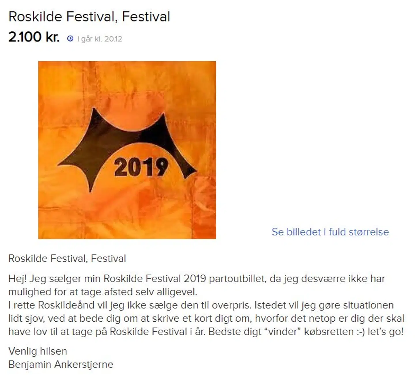Click the price "2.100 kr."
The height and width of the screenshot is (375, 415).
coord(34,37)
